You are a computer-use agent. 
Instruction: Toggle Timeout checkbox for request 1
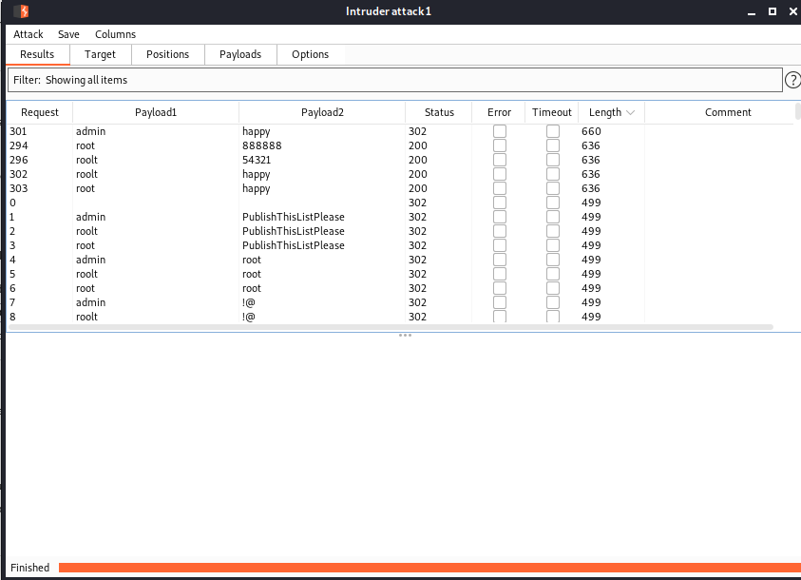553,217
